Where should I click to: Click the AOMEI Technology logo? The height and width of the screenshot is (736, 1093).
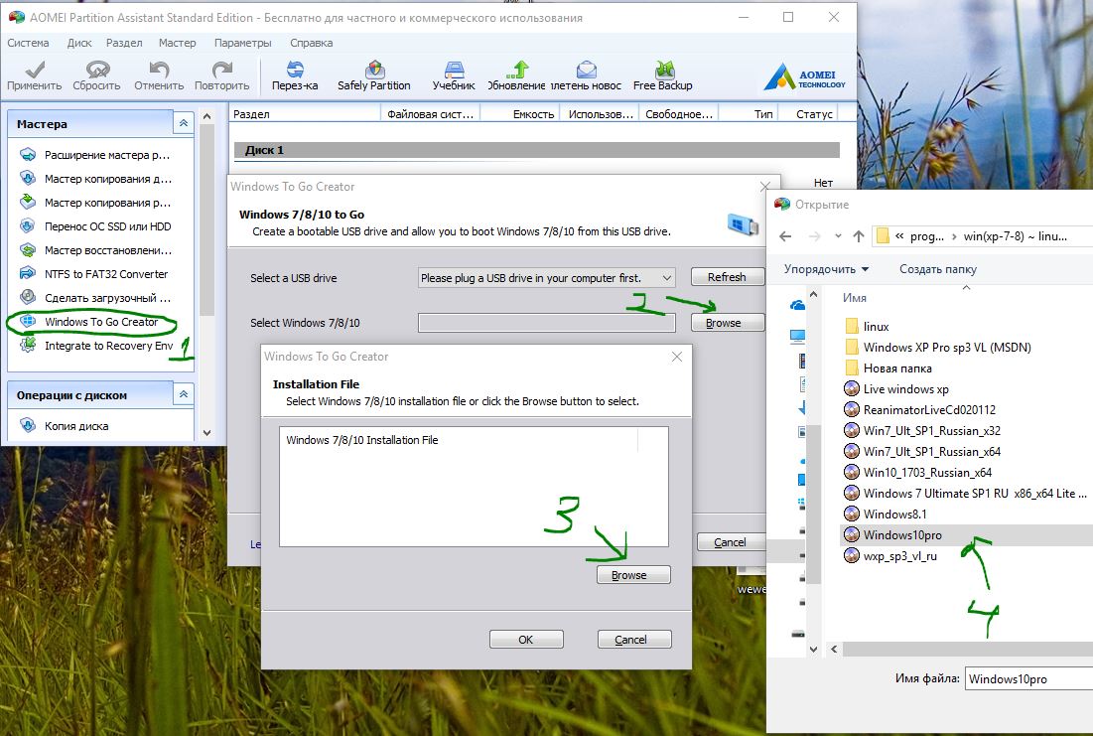804,76
